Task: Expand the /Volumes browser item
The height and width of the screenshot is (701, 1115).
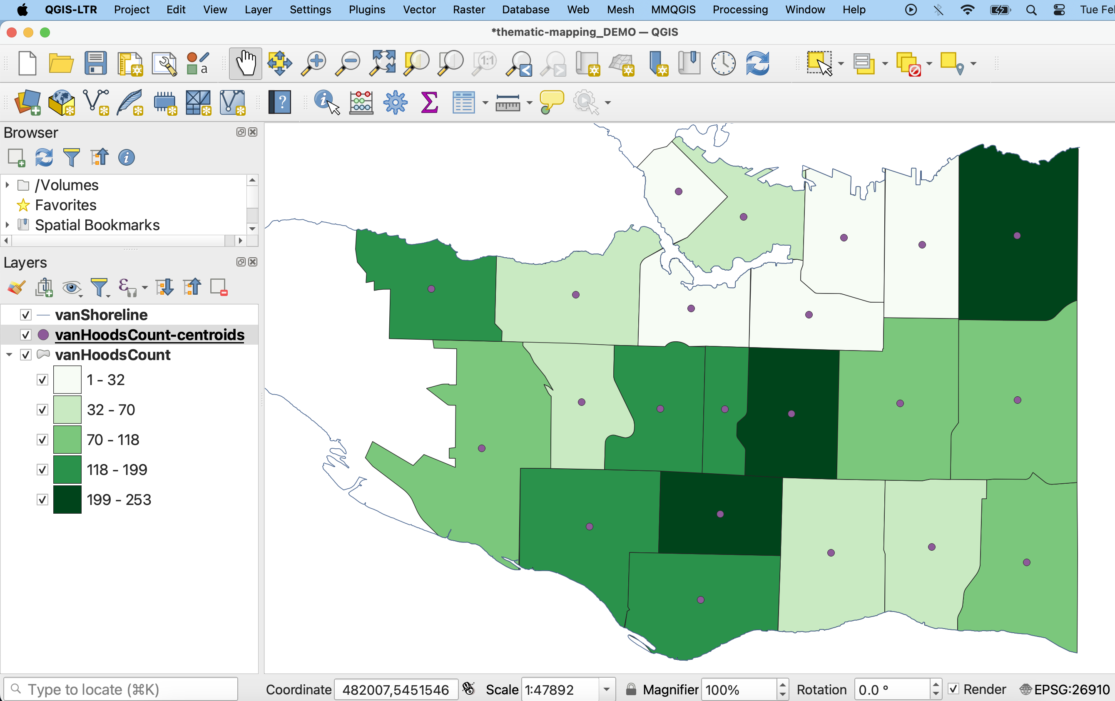Action: [7, 185]
